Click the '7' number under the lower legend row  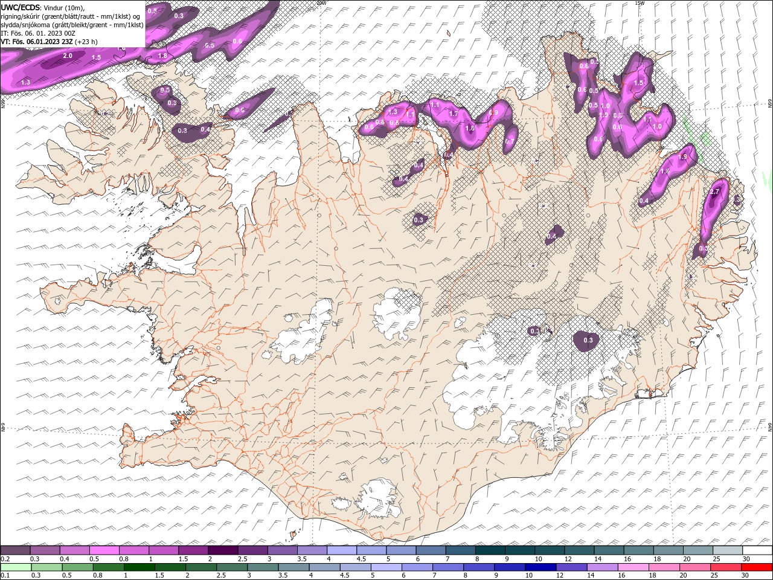[x=434, y=576]
